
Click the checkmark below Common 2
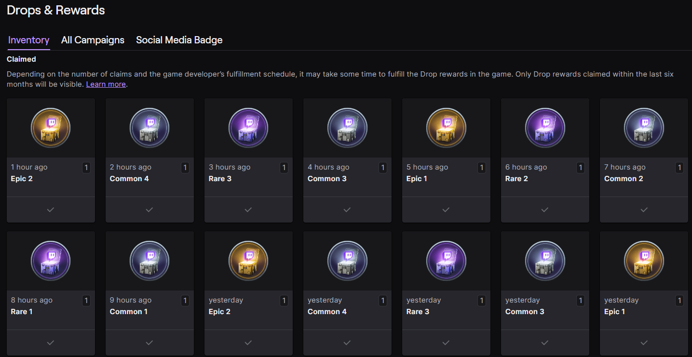[644, 210]
